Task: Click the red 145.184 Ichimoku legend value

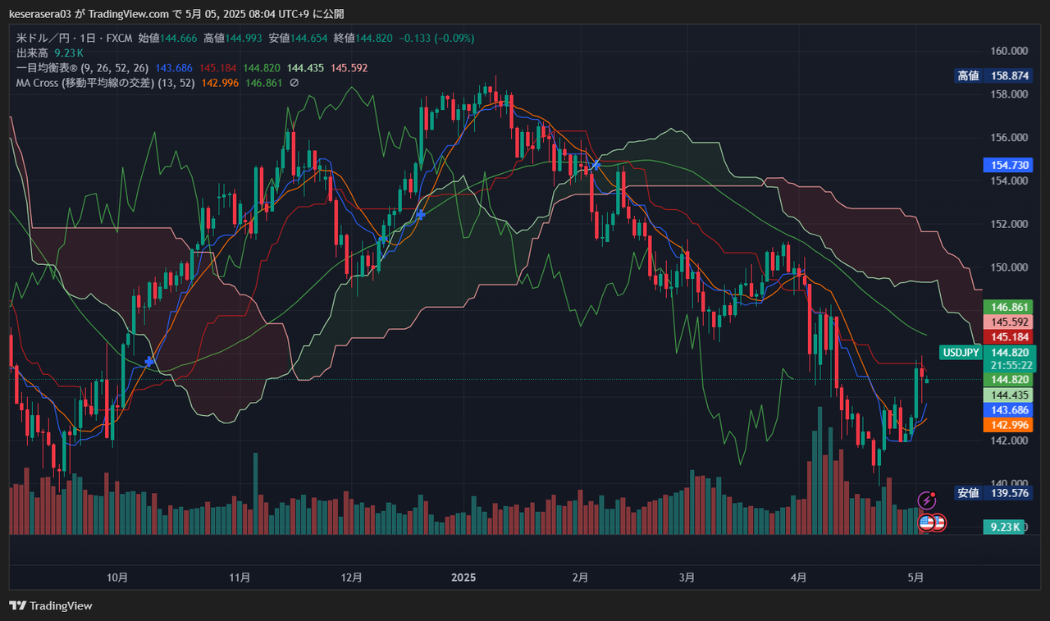Action: pos(218,68)
